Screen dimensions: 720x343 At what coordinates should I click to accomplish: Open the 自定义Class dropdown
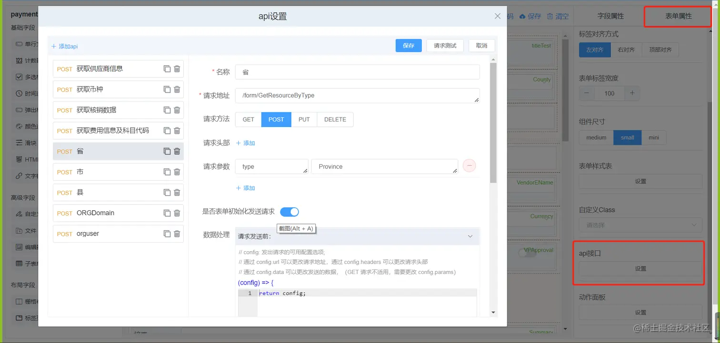(640, 225)
